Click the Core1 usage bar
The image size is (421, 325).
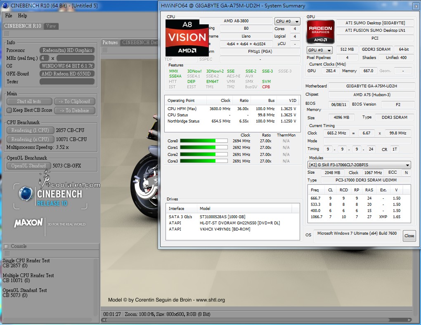(x=204, y=147)
